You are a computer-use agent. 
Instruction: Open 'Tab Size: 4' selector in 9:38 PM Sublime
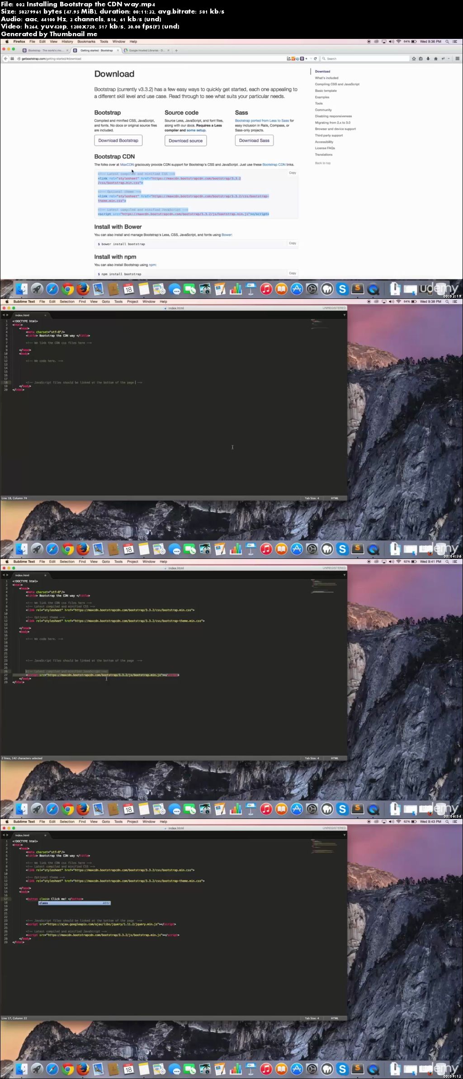pos(312,498)
